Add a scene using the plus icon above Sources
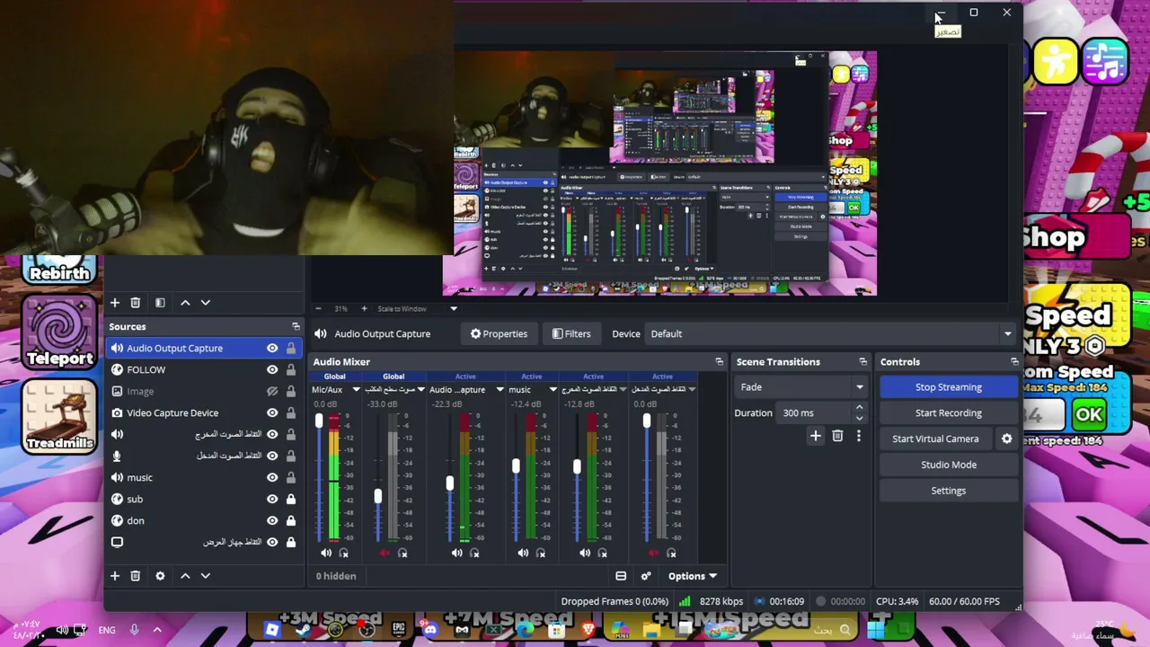This screenshot has width=1150, height=647. [x=115, y=303]
